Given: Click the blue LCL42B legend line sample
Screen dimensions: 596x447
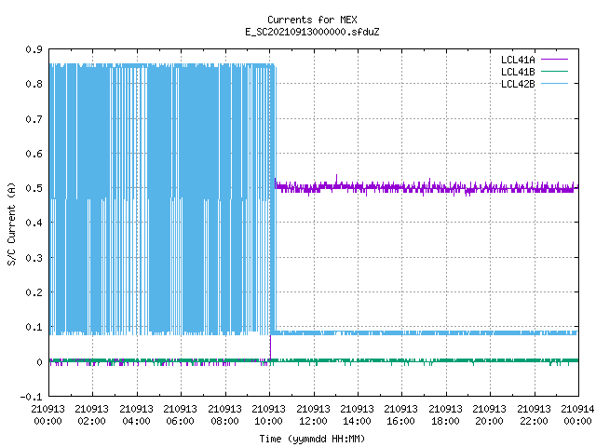Looking at the screenshot, I should coord(554,84).
